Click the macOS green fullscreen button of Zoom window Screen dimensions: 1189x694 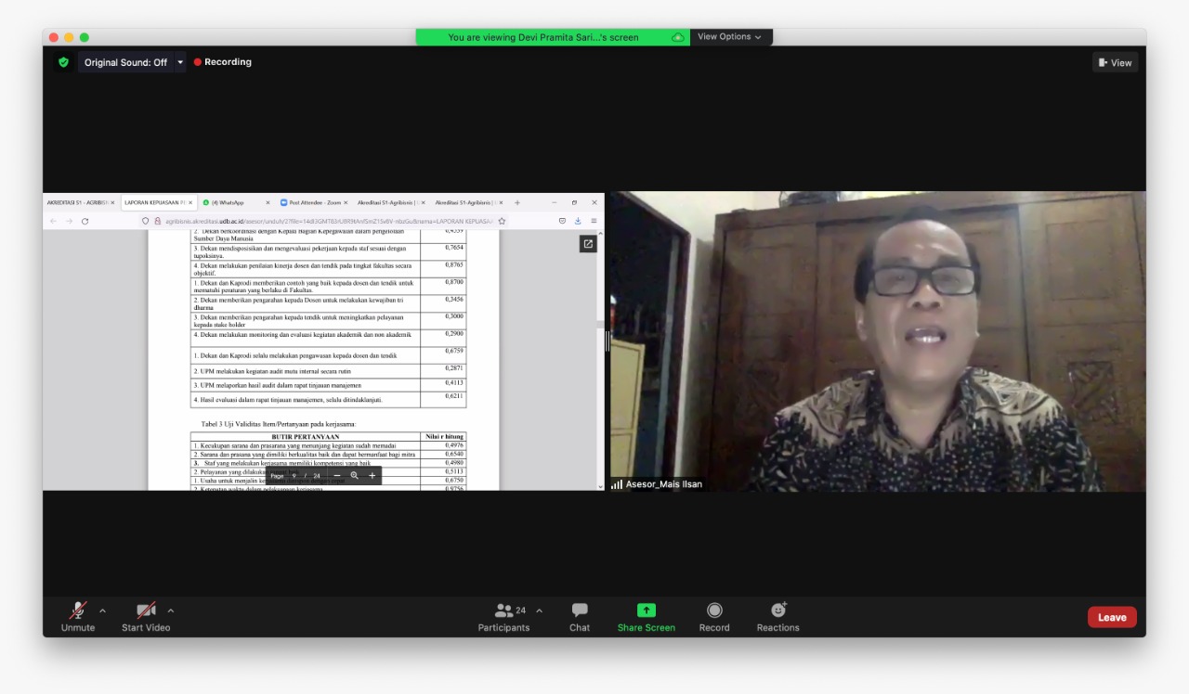tap(85, 37)
